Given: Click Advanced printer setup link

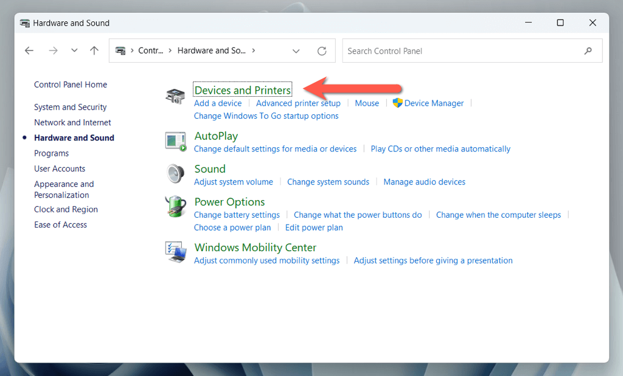Looking at the screenshot, I should [x=298, y=103].
